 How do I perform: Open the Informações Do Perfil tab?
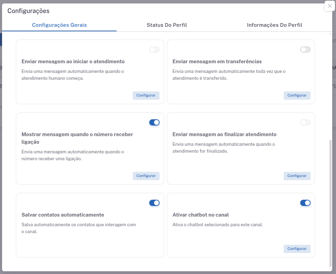[x=274, y=25]
